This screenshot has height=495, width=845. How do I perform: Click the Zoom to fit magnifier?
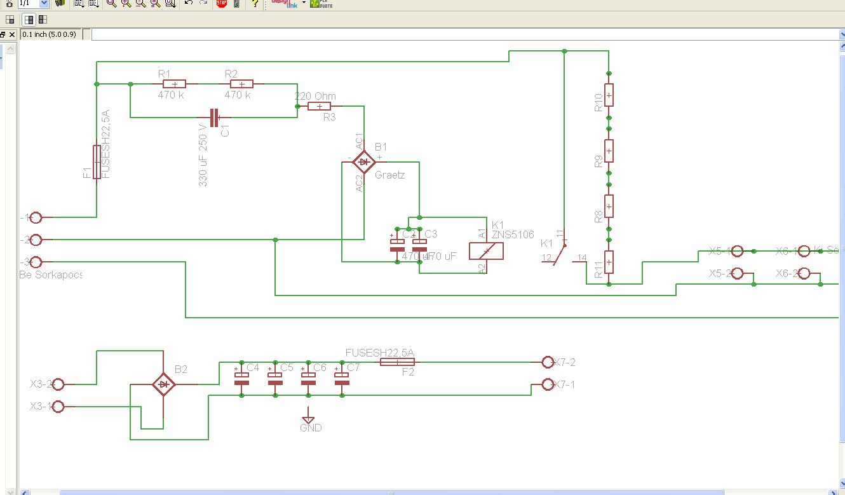pyautogui.click(x=111, y=3)
